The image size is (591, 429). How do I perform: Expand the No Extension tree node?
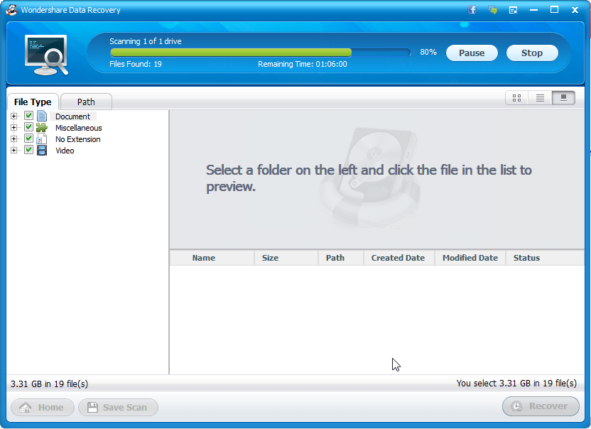pos(14,139)
